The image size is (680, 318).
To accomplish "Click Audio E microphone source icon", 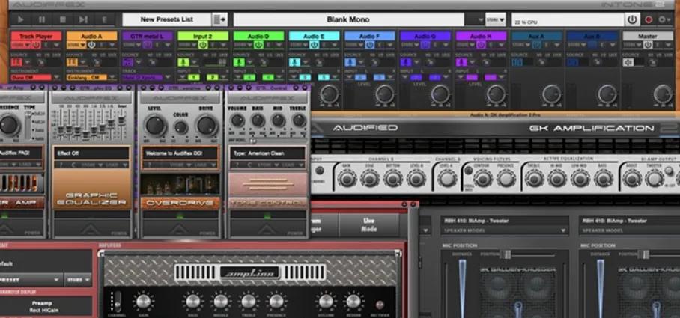I will (294, 62).
